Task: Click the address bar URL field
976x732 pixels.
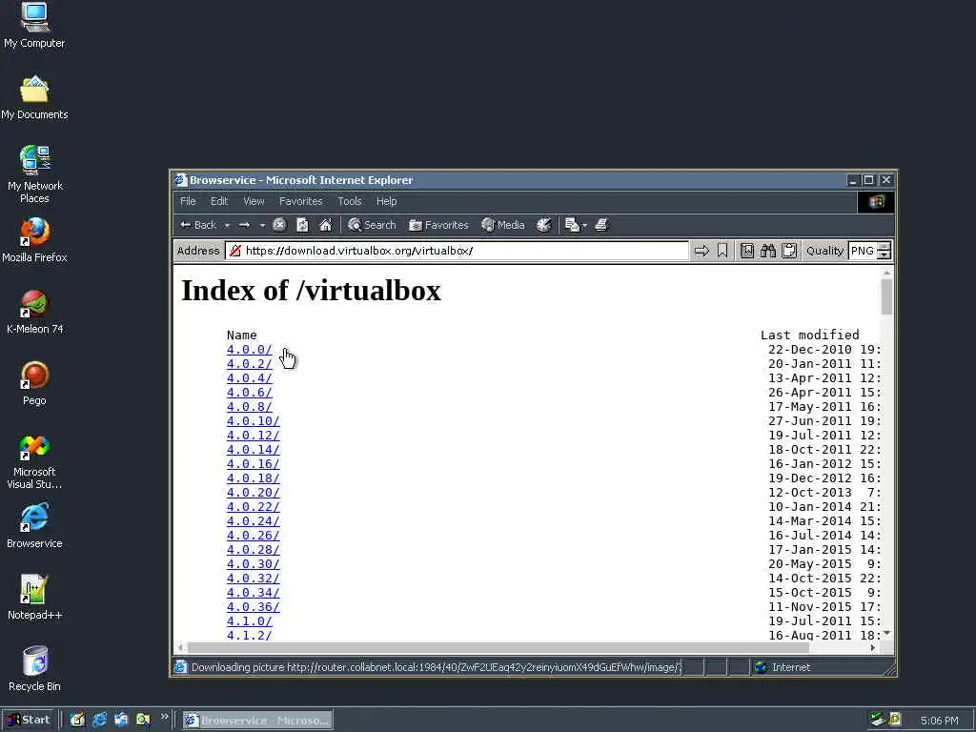Action: point(457,251)
